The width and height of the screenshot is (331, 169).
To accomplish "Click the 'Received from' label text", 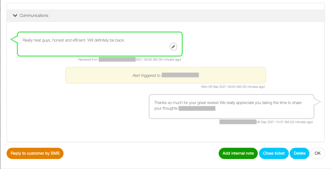I will [x=88, y=59].
